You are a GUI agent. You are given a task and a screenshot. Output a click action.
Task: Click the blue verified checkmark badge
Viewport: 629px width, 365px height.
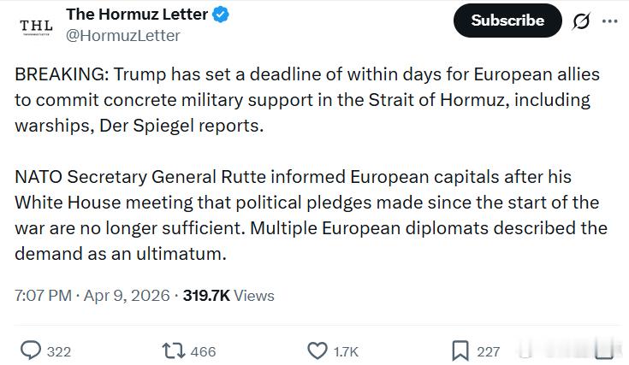coord(220,15)
